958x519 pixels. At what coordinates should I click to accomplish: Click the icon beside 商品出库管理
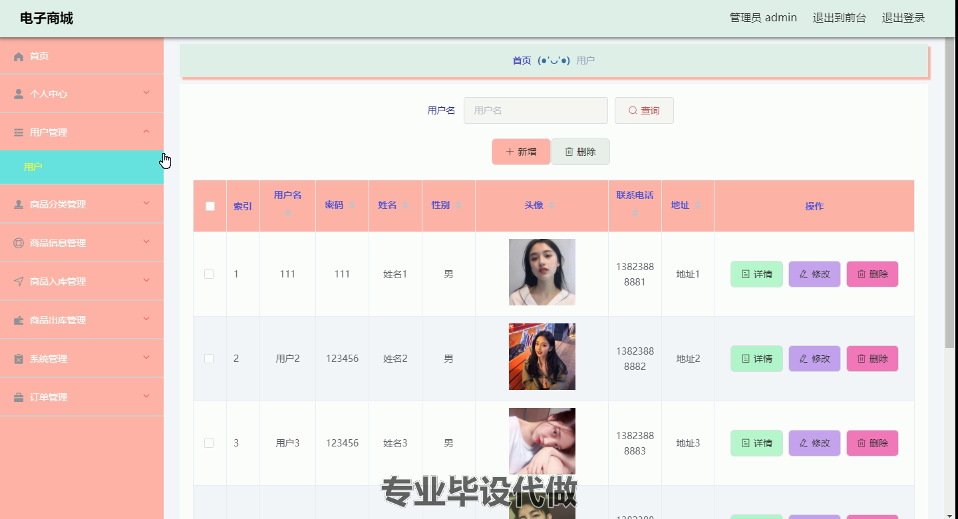[x=19, y=321]
